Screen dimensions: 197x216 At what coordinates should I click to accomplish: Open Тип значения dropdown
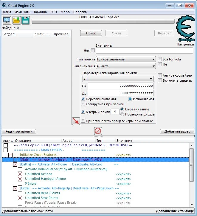[x=126, y=66]
